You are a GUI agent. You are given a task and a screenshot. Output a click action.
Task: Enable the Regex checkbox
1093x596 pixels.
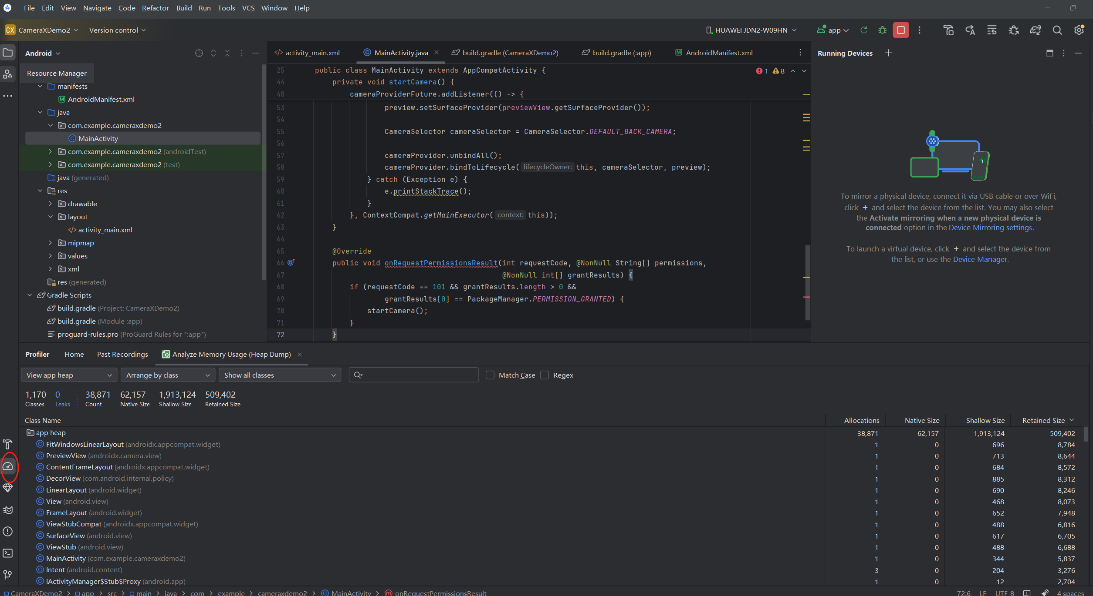pyautogui.click(x=545, y=375)
